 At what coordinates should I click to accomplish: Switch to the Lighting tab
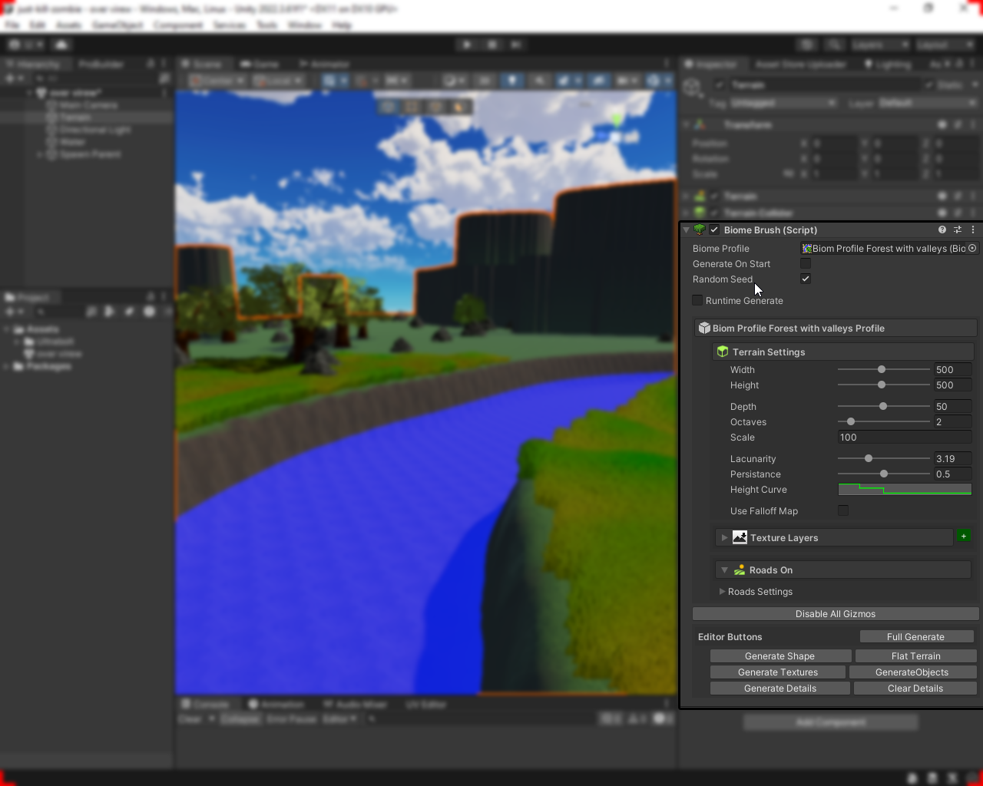[889, 64]
